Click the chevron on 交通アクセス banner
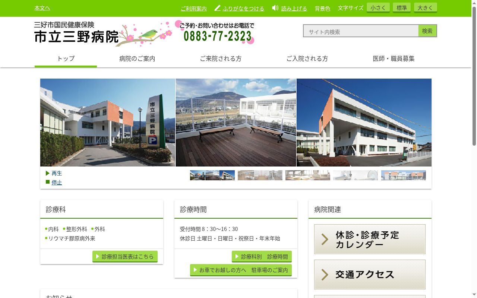The width and height of the screenshot is (477, 298). coord(325,275)
